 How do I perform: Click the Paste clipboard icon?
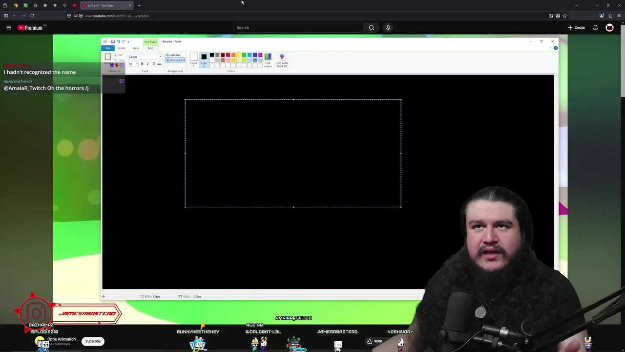108,57
